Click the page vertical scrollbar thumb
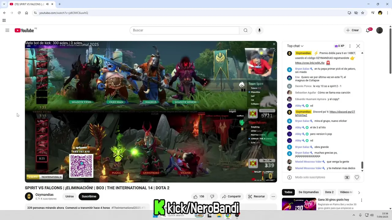This screenshot has height=220, width=392. pos(390,51)
